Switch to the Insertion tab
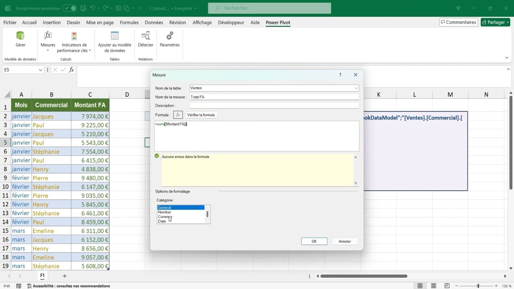This screenshot has height=289, width=514. 52,22
